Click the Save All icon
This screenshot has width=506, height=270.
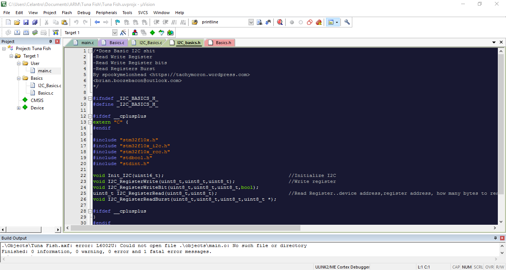point(35,22)
